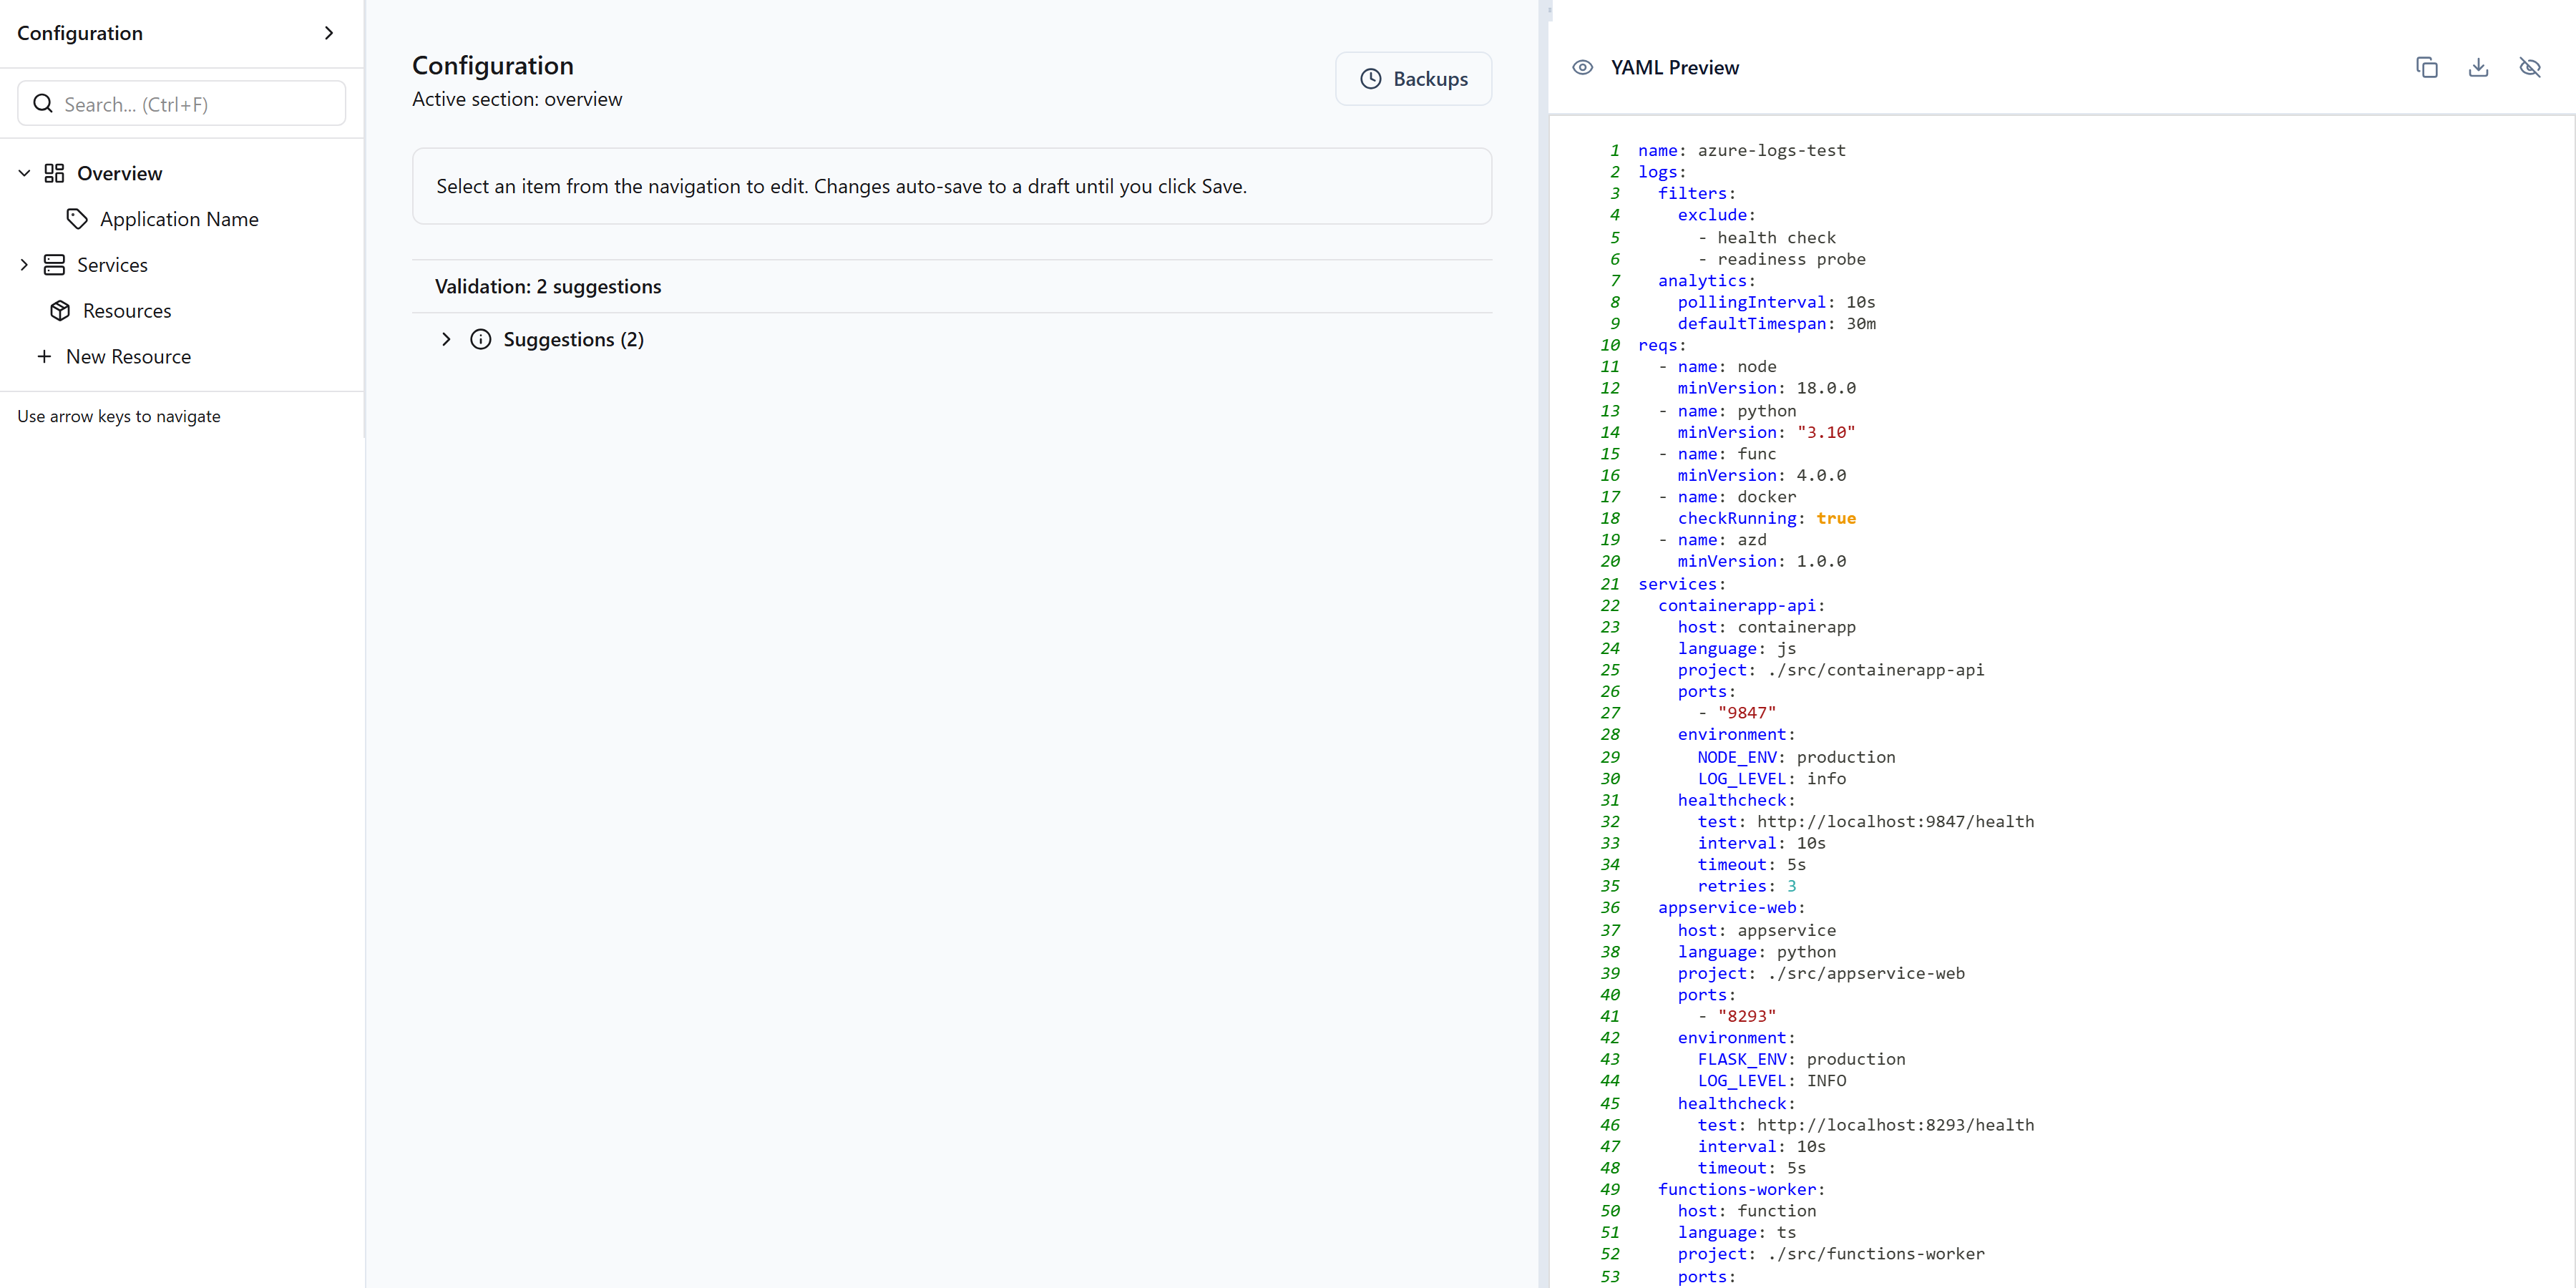Viewport: 2576px width, 1288px height.
Task: Collapse the Overview section chevron
Action: coord(23,173)
